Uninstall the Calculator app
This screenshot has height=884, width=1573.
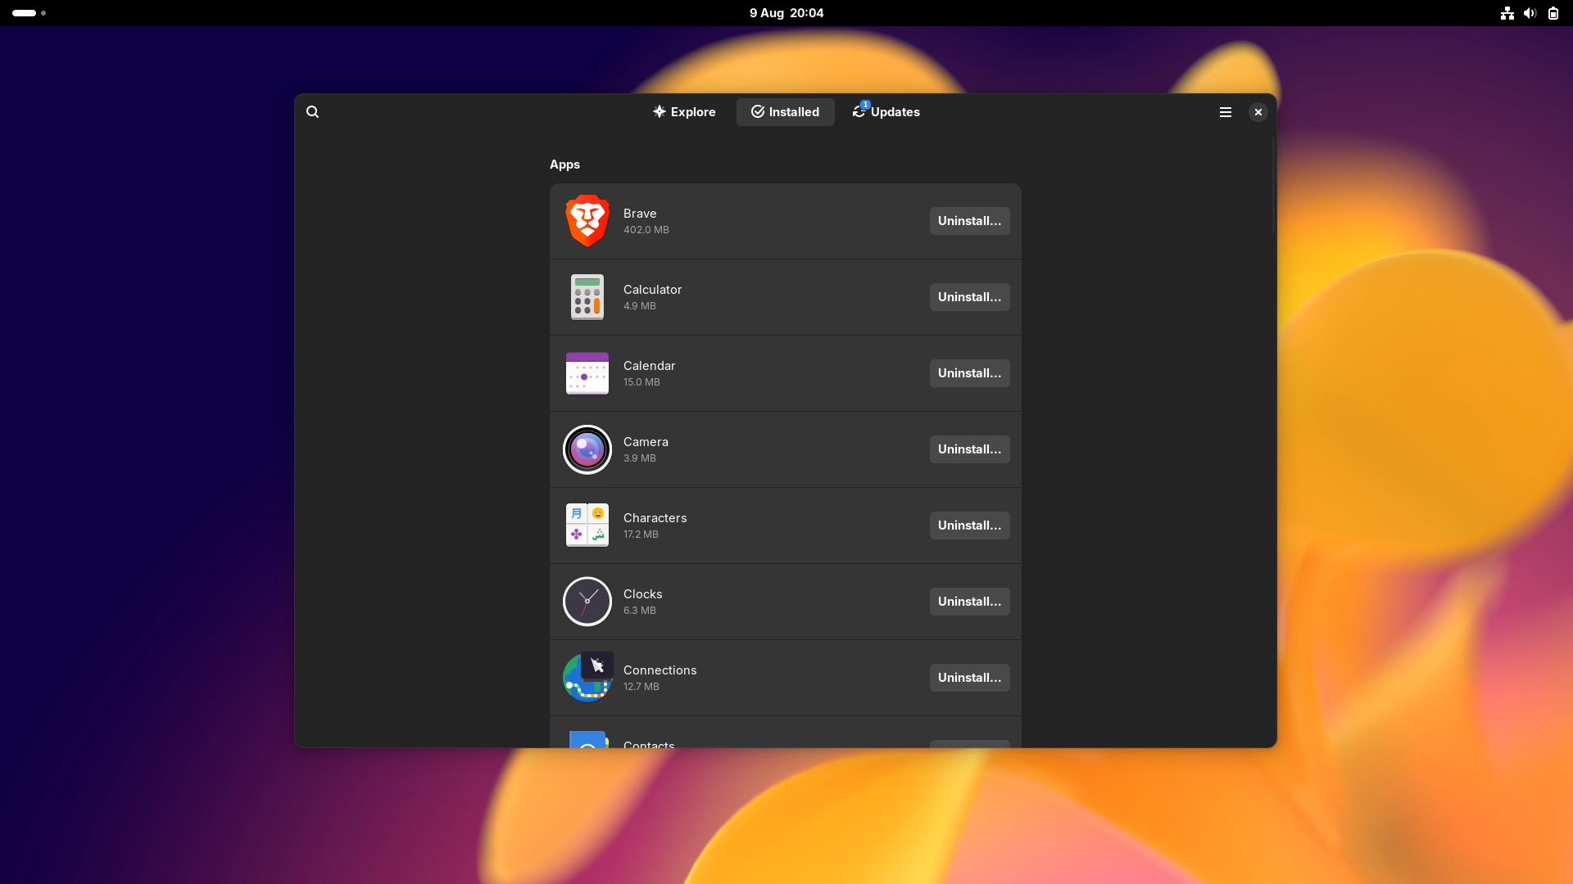coord(969,297)
